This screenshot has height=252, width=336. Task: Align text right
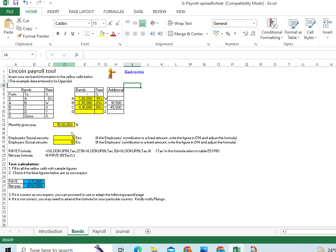pyautogui.click(x=142, y=34)
